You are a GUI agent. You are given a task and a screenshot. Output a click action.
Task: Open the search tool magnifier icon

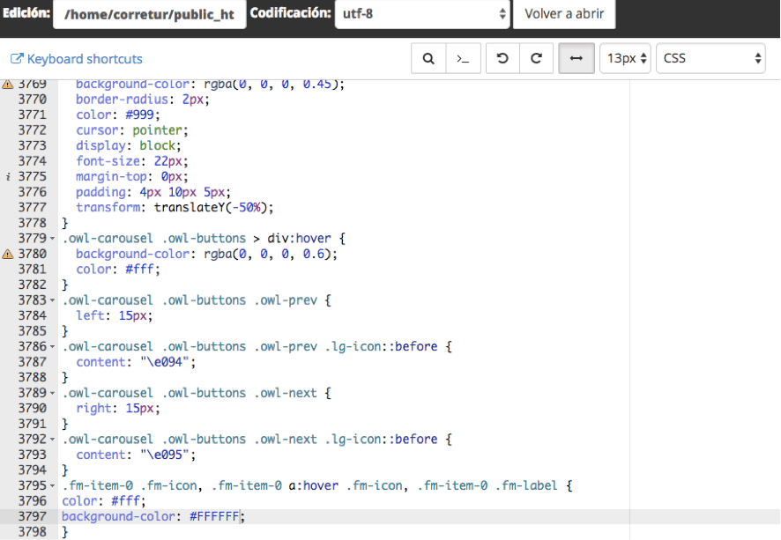click(x=428, y=59)
